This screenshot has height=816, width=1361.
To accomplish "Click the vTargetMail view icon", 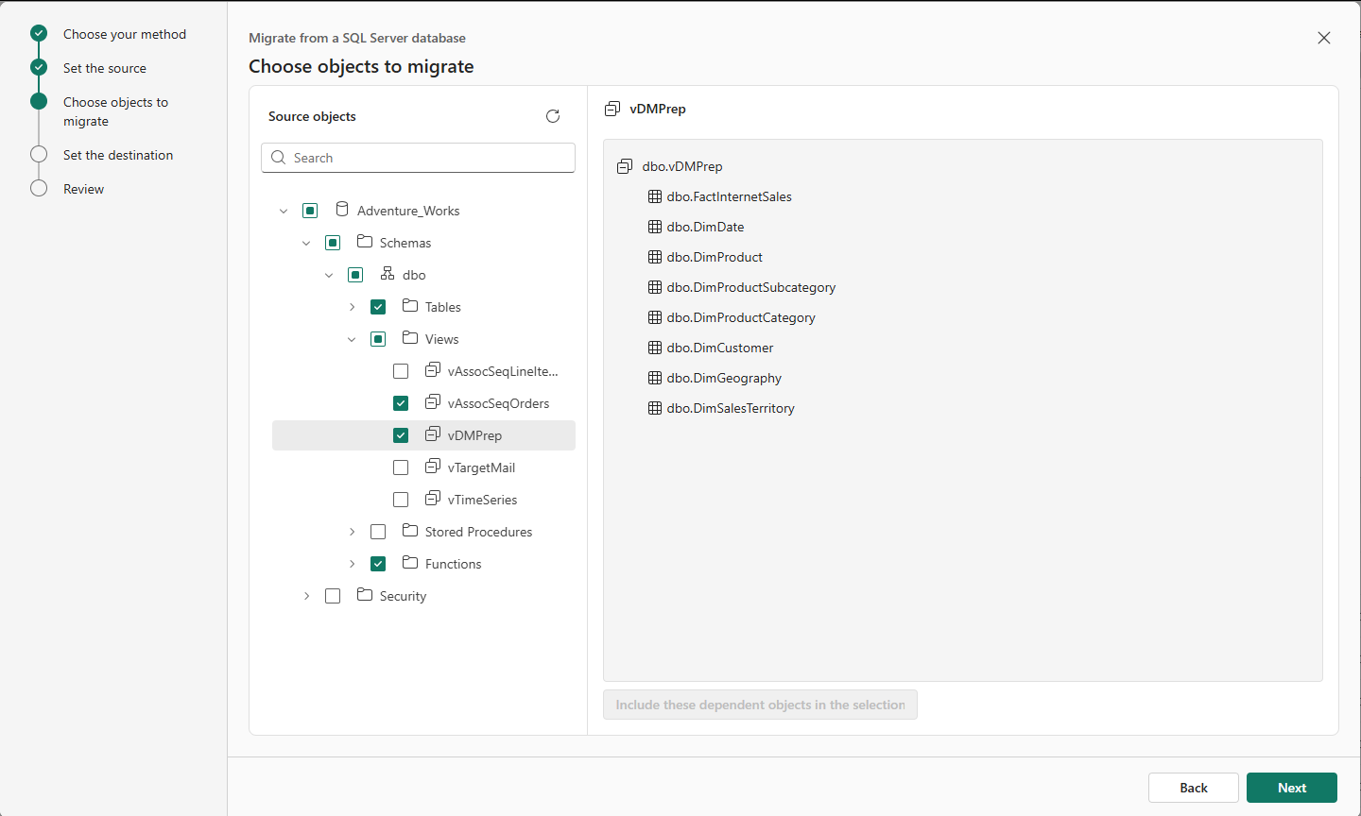I will pyautogui.click(x=433, y=467).
